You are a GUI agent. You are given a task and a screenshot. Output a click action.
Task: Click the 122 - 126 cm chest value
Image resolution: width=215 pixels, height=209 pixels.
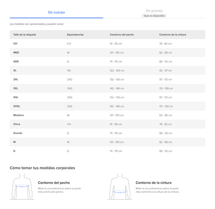(117, 70)
